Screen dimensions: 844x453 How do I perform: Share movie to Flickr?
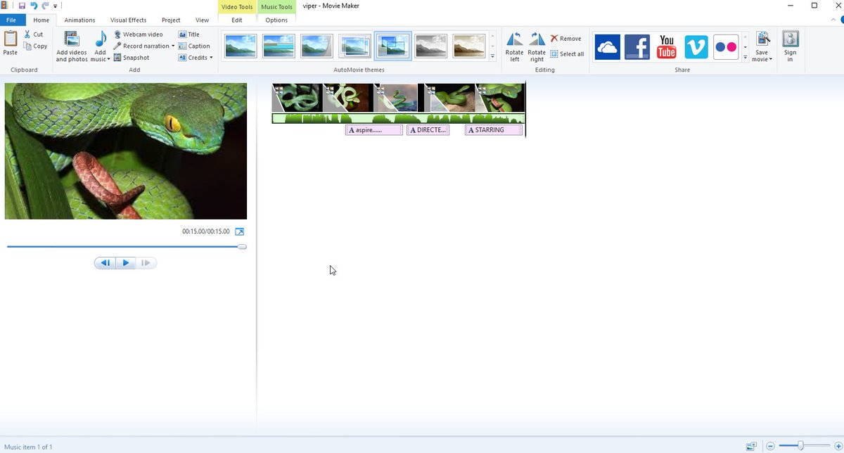pos(726,46)
